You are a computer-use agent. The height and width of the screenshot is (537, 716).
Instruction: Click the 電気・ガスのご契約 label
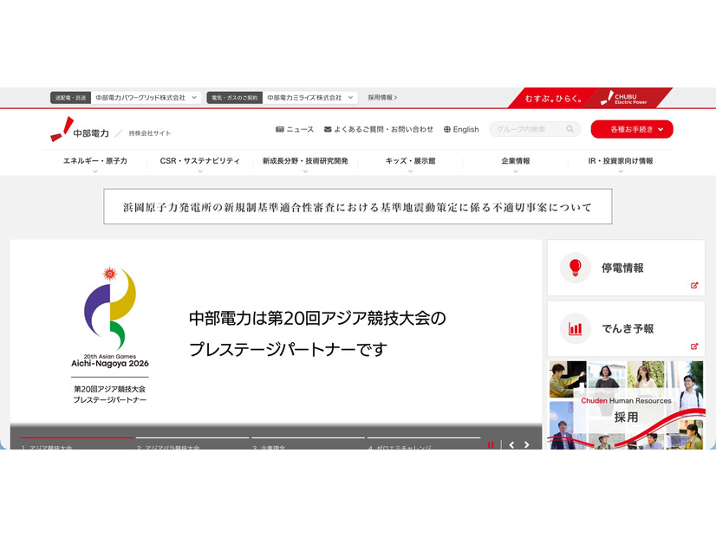coord(234,98)
